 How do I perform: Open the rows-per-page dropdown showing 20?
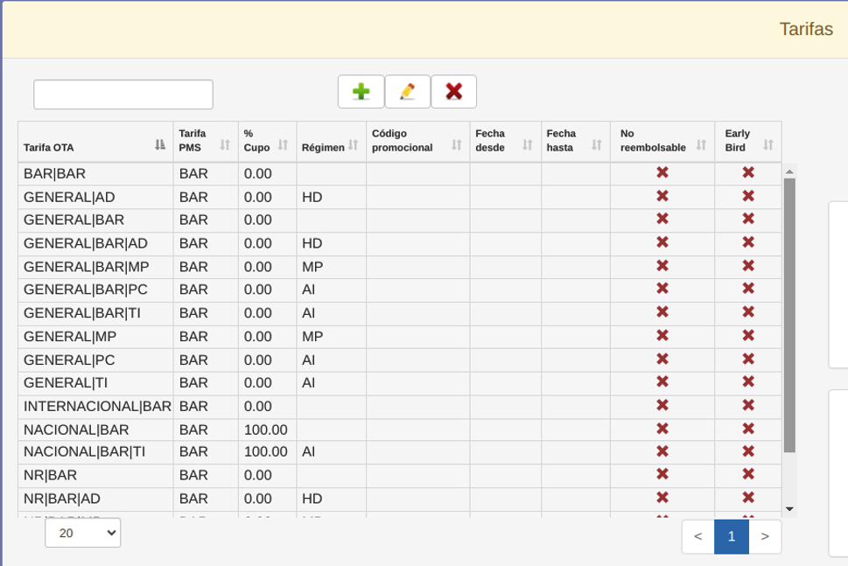(83, 533)
